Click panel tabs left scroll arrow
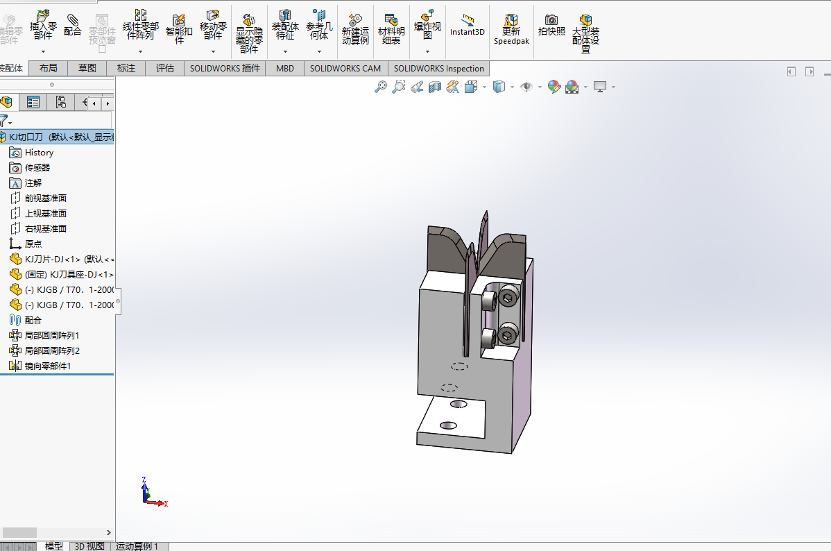Viewport: 831px width, 551px height. (x=94, y=103)
